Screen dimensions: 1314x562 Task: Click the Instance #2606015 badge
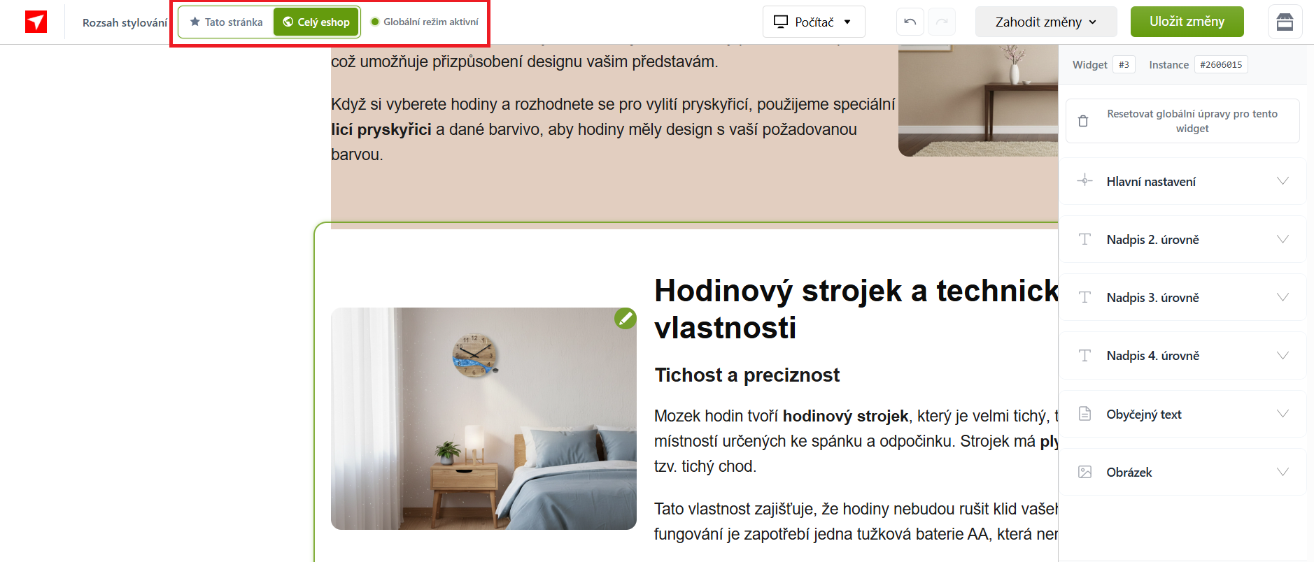point(1220,65)
